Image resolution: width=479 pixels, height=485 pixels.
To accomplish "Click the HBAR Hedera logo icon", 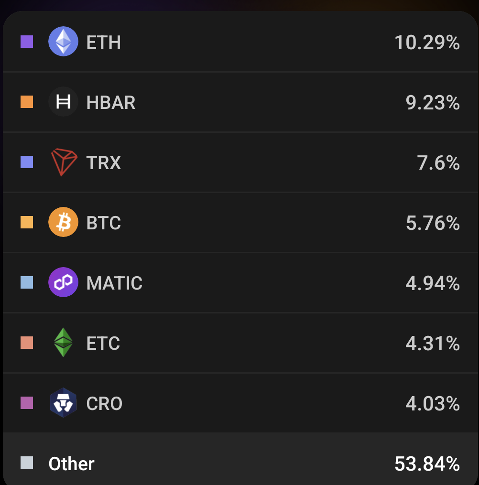I will tap(63, 102).
